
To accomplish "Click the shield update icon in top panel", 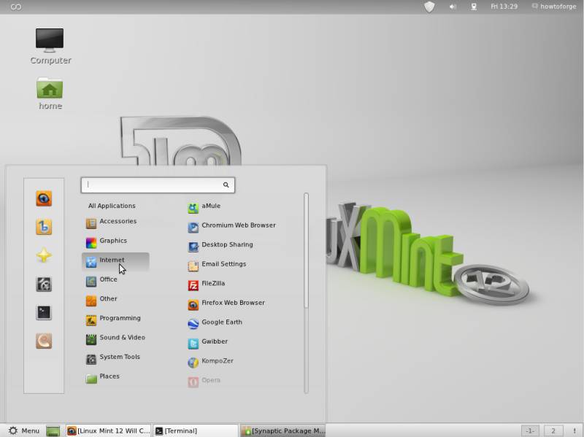I will tap(429, 7).
